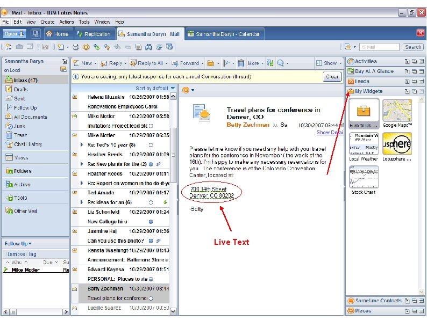Click the Forward button

185,63
